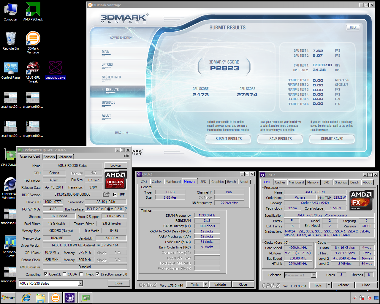
Task: Click Validate in the Memory CPU-Z window
Action: click(220, 284)
